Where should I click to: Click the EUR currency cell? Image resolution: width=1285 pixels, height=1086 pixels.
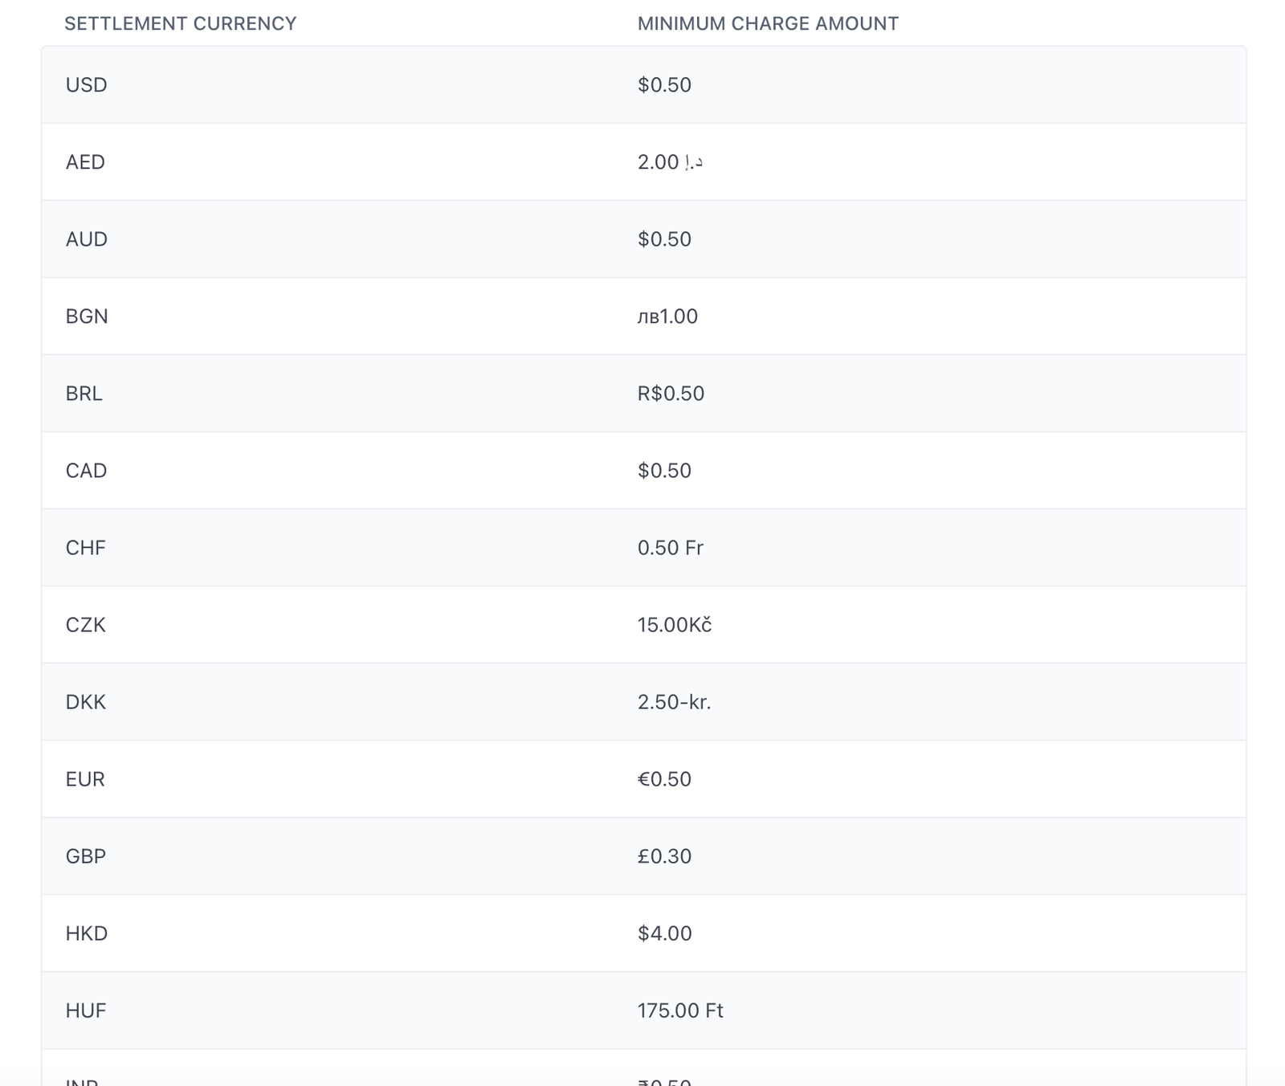85,779
